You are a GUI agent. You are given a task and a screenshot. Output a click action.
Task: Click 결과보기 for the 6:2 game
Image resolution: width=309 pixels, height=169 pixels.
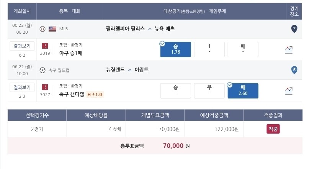click(22, 46)
